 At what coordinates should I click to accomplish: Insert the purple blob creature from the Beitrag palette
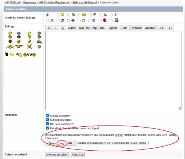point(39,42)
